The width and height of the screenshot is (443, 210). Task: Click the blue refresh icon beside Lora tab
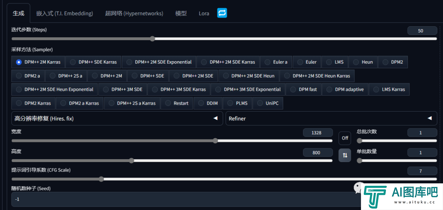[x=222, y=13]
